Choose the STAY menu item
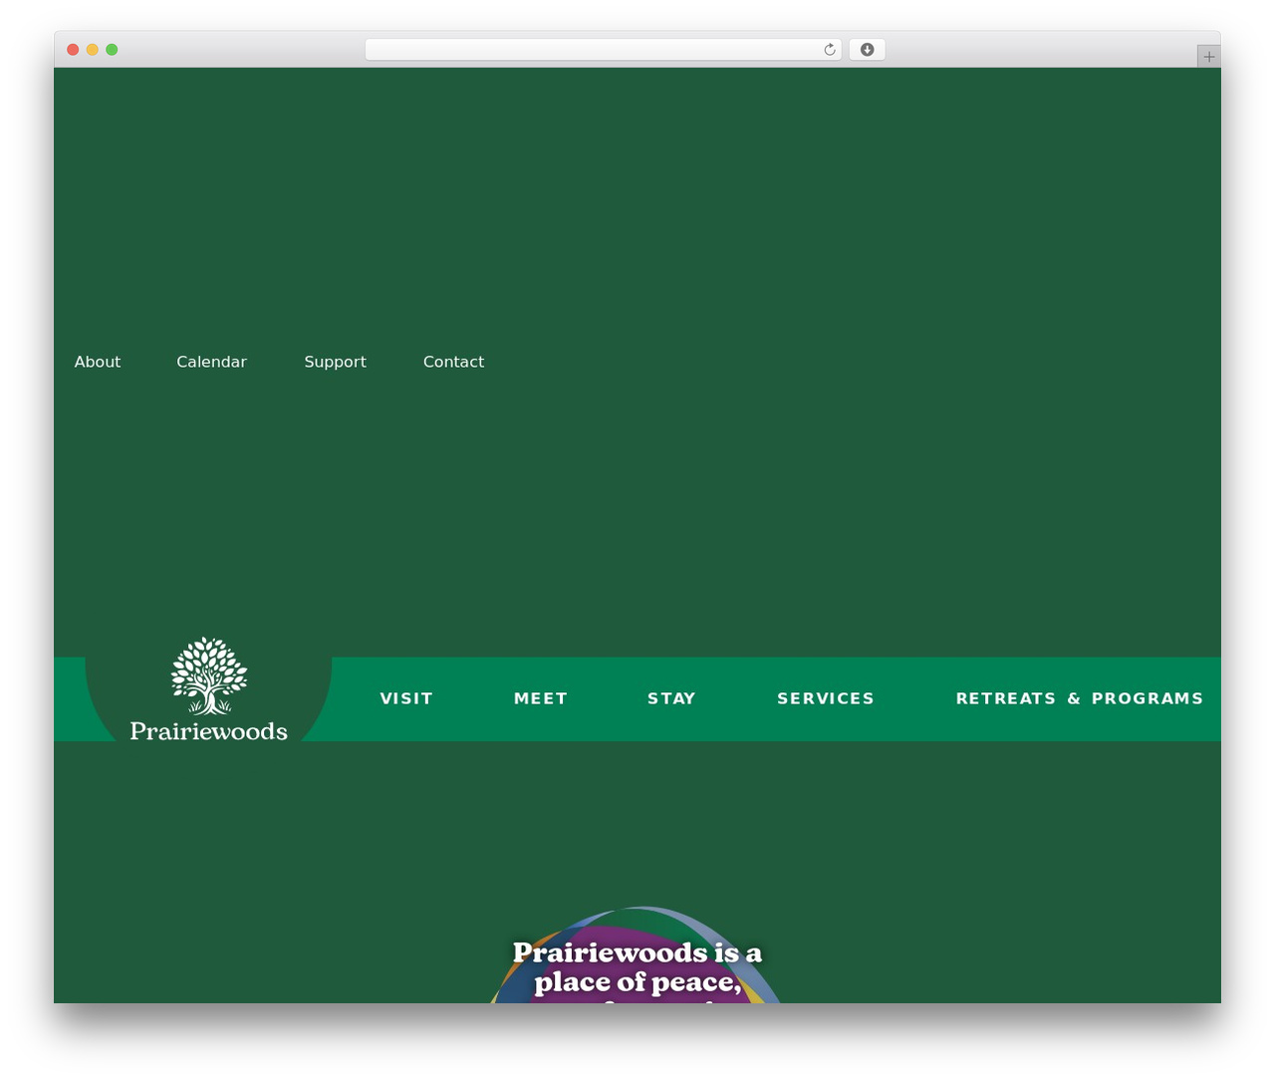1275x1080 pixels. [x=671, y=698]
